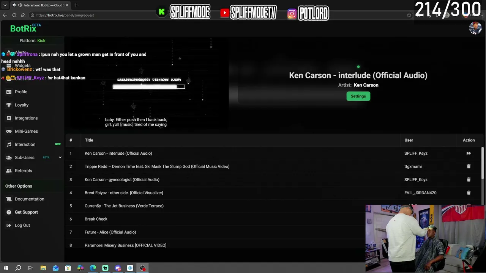Click the User column header
Screen dimensions: 486x273
(x=409, y=140)
